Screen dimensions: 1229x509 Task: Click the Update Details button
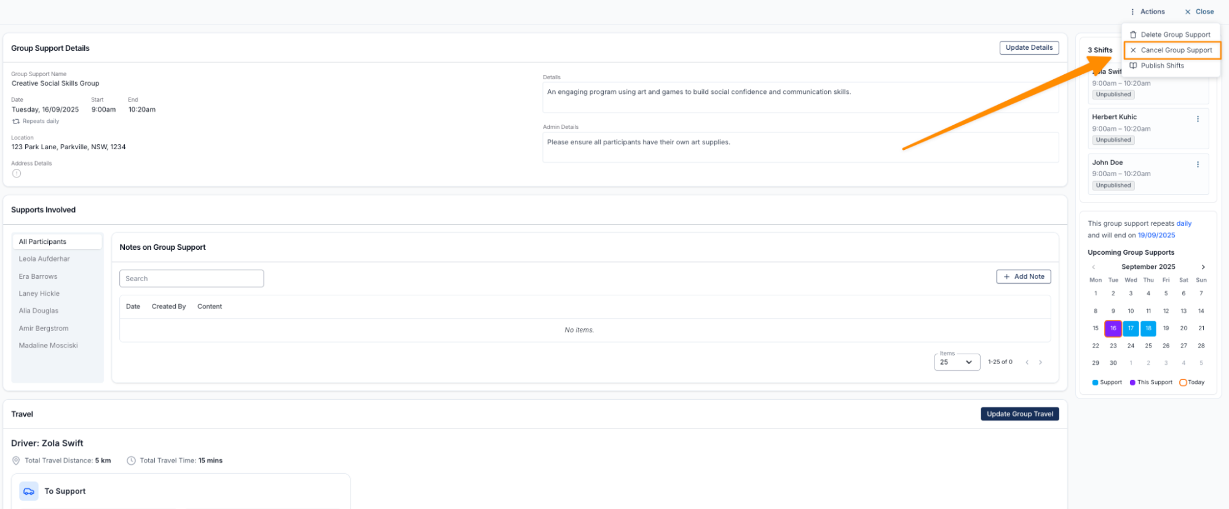(1029, 48)
